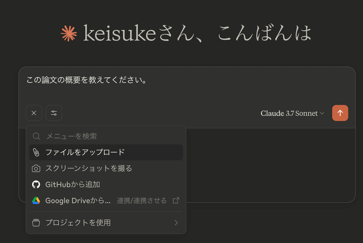Click the orange send arrow button
The height and width of the screenshot is (243, 363).
pyautogui.click(x=340, y=113)
